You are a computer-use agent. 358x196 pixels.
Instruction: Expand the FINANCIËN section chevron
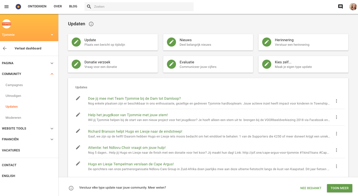pyautogui.click(x=52, y=139)
